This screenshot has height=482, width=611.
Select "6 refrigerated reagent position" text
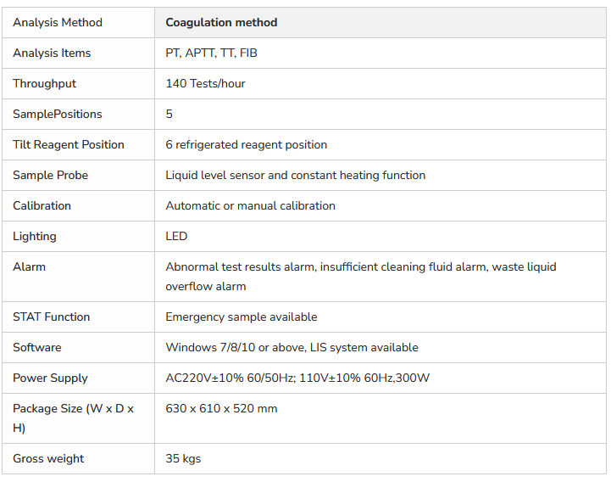246,145
